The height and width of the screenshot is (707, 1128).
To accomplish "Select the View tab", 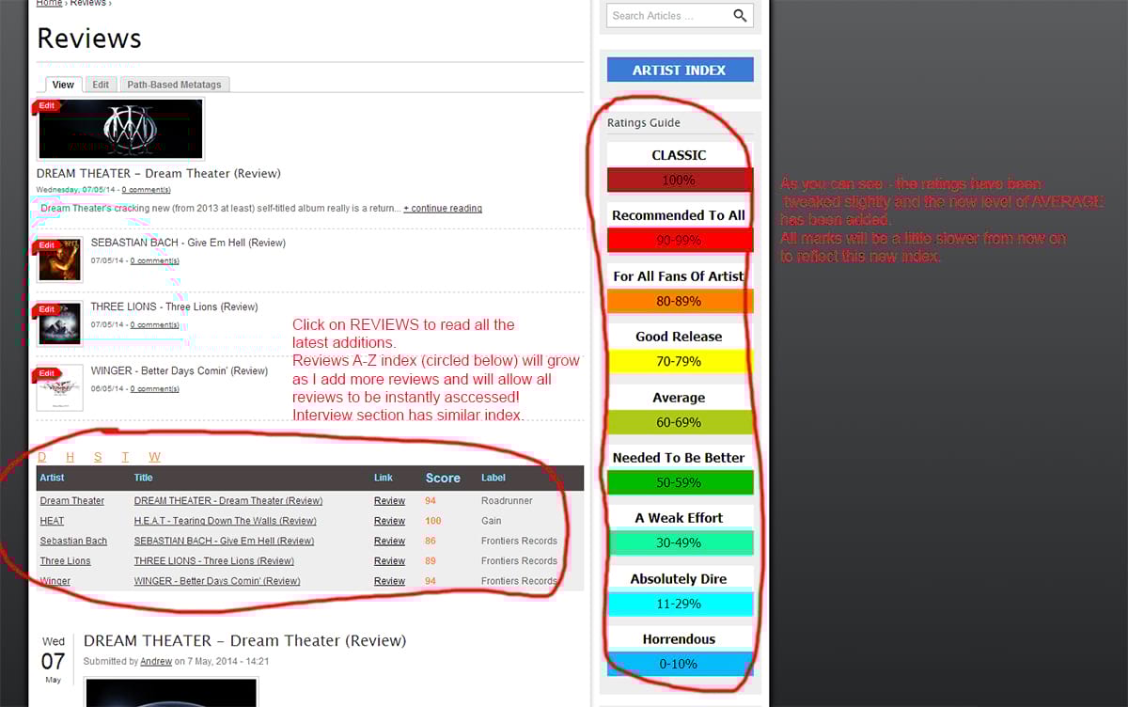I will pos(63,85).
